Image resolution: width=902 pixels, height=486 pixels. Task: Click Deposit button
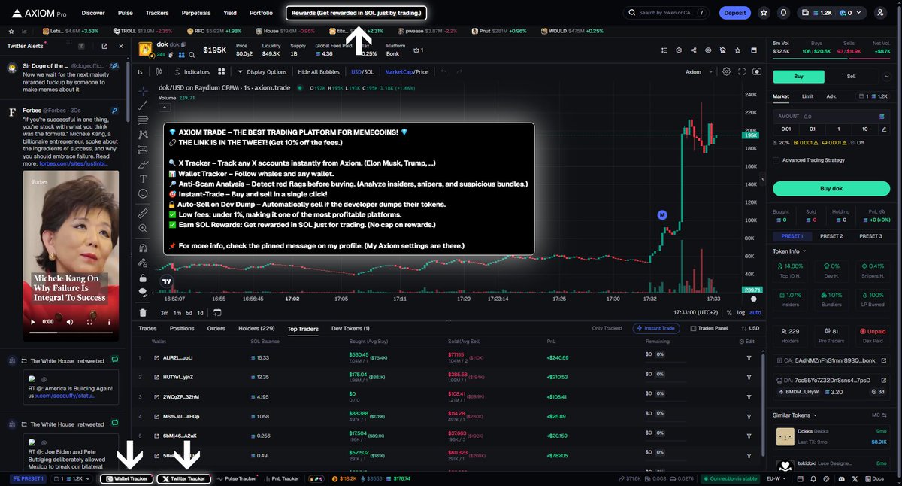(x=735, y=13)
